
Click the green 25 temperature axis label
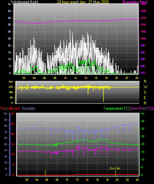click(x=143, y=137)
